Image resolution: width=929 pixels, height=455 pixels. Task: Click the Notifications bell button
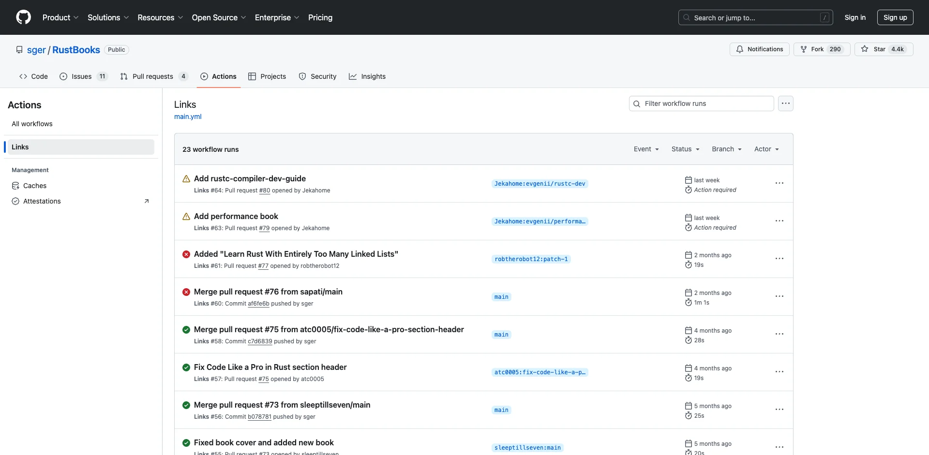(x=760, y=49)
